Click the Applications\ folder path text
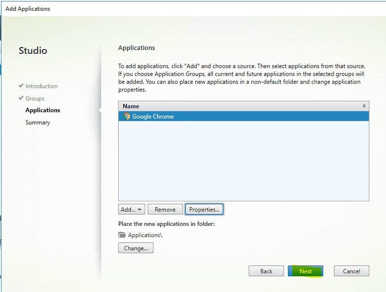 tap(145, 235)
